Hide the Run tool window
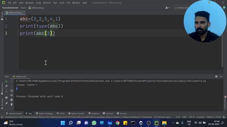 click(x=221, y=77)
